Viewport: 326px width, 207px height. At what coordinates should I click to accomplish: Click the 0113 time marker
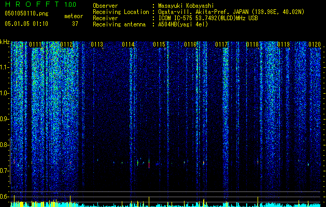[97, 45]
